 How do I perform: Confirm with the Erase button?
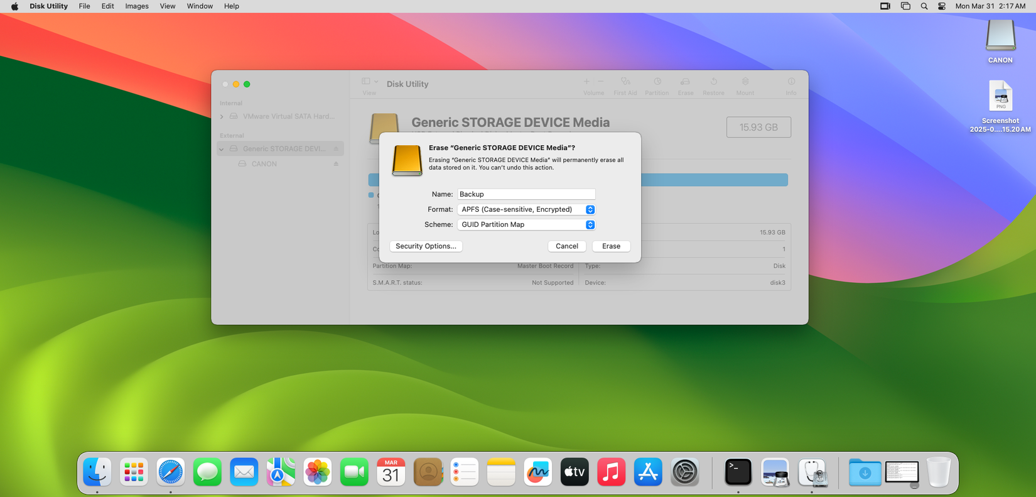tap(610, 246)
